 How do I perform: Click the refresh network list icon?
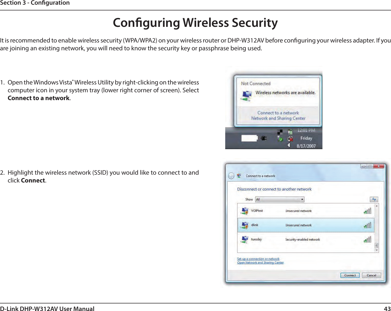[374, 199]
